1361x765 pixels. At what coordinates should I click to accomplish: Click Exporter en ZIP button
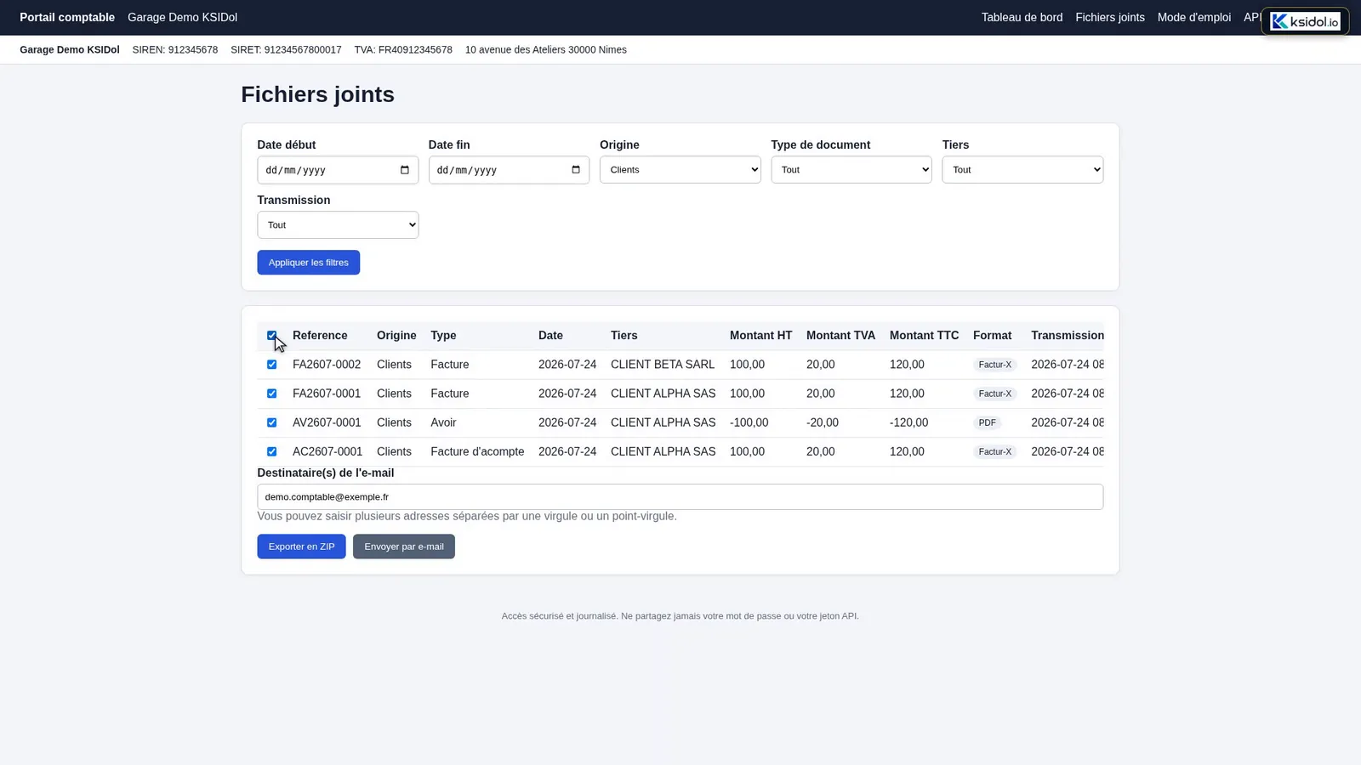(x=301, y=547)
